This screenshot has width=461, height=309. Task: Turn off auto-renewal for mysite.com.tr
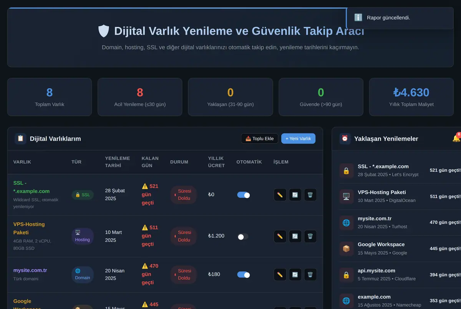[x=244, y=274]
